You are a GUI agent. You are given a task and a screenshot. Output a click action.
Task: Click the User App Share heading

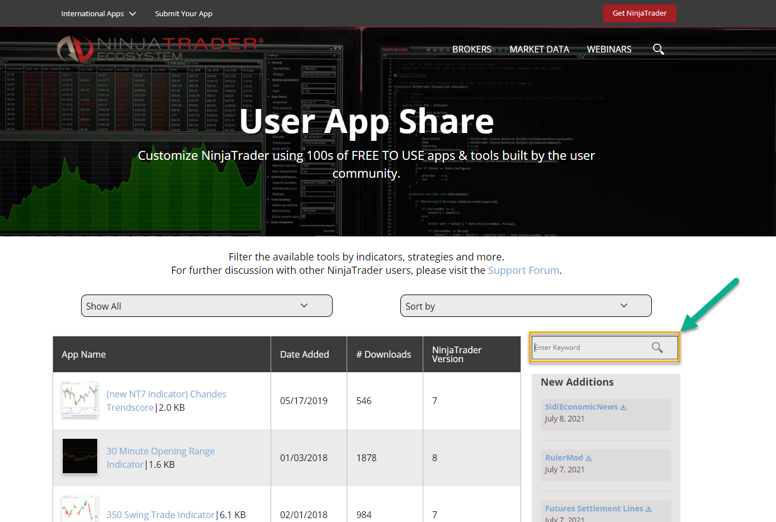tap(367, 121)
